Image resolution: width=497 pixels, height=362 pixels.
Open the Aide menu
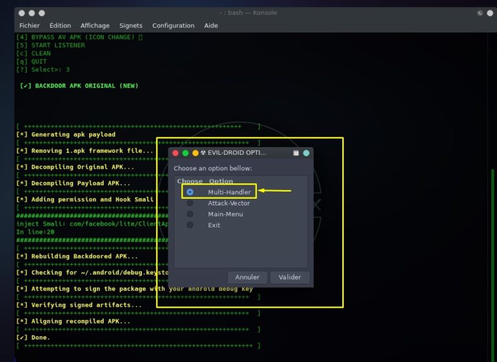click(211, 26)
